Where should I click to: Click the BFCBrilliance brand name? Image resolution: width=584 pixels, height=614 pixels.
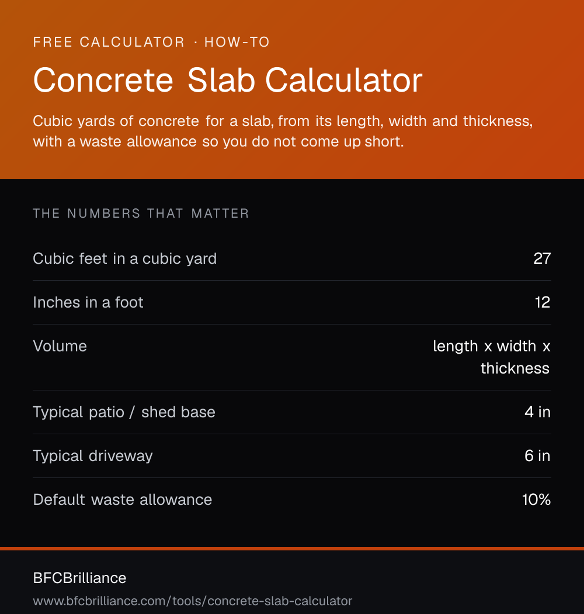(x=79, y=578)
